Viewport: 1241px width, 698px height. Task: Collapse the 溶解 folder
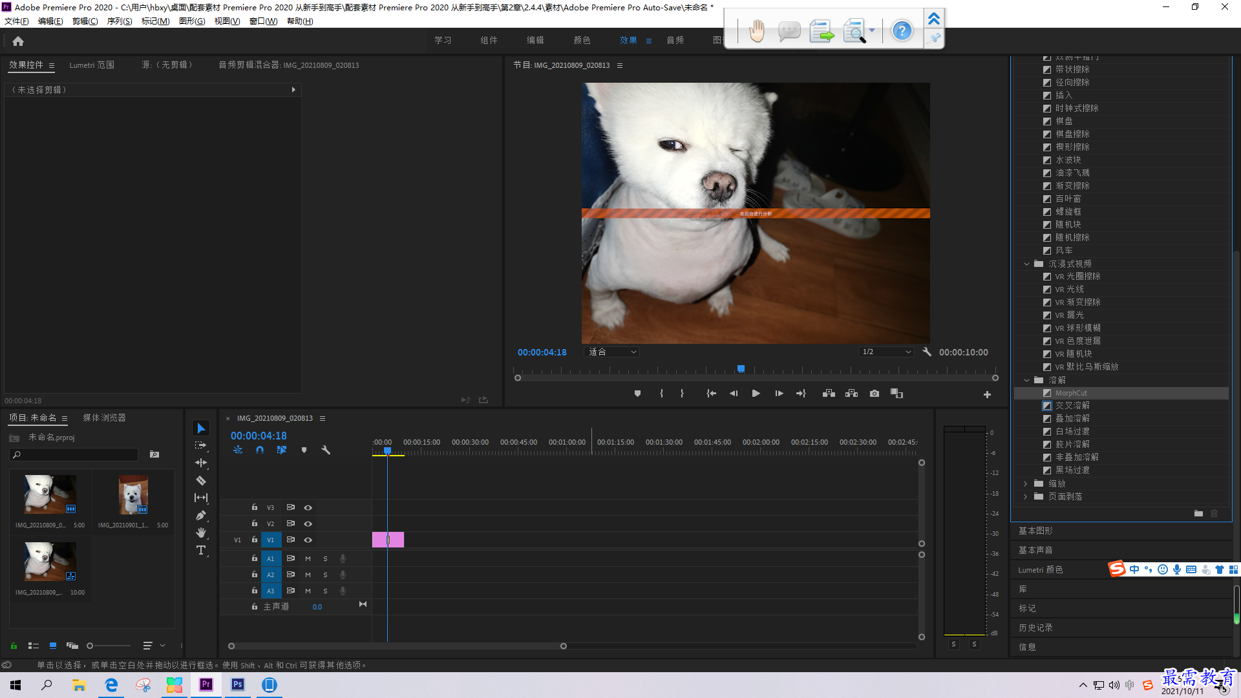point(1026,380)
